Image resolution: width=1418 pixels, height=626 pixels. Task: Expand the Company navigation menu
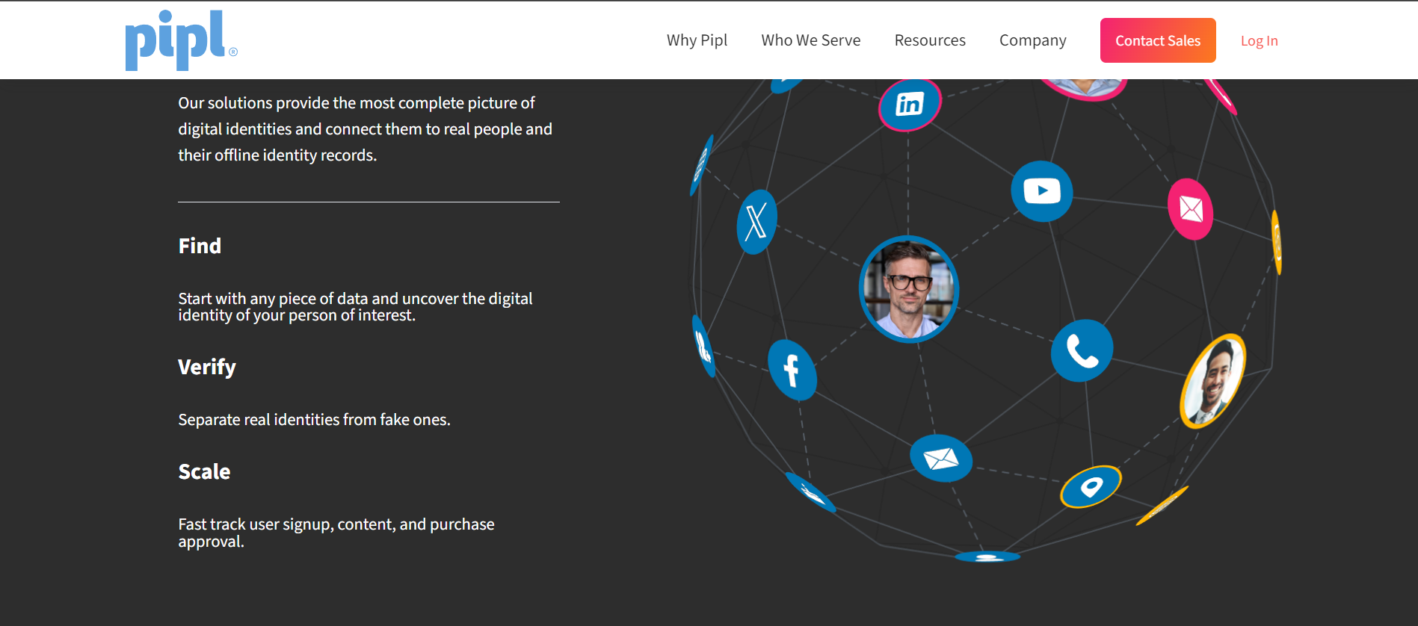point(1032,40)
